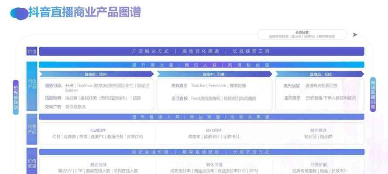
Task: Click the 短视频引流直播间 text
Action: [240, 99]
